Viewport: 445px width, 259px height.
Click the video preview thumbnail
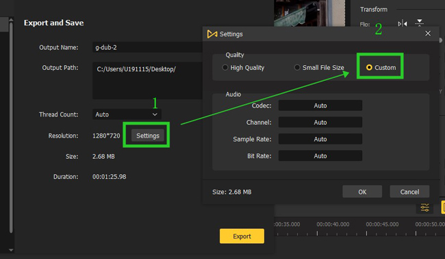[309, 13]
